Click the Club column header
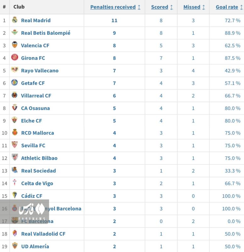 [x=19, y=7]
